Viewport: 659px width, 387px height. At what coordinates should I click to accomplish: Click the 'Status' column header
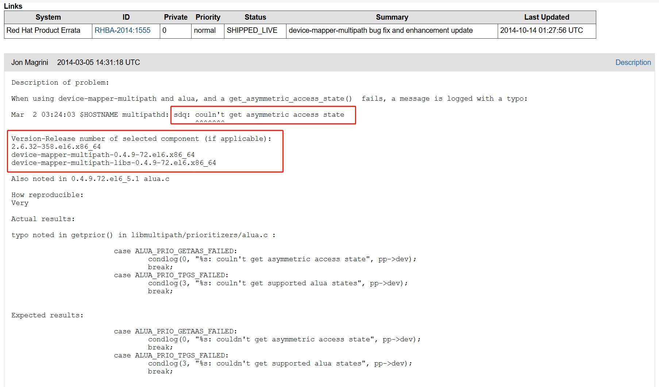255,17
